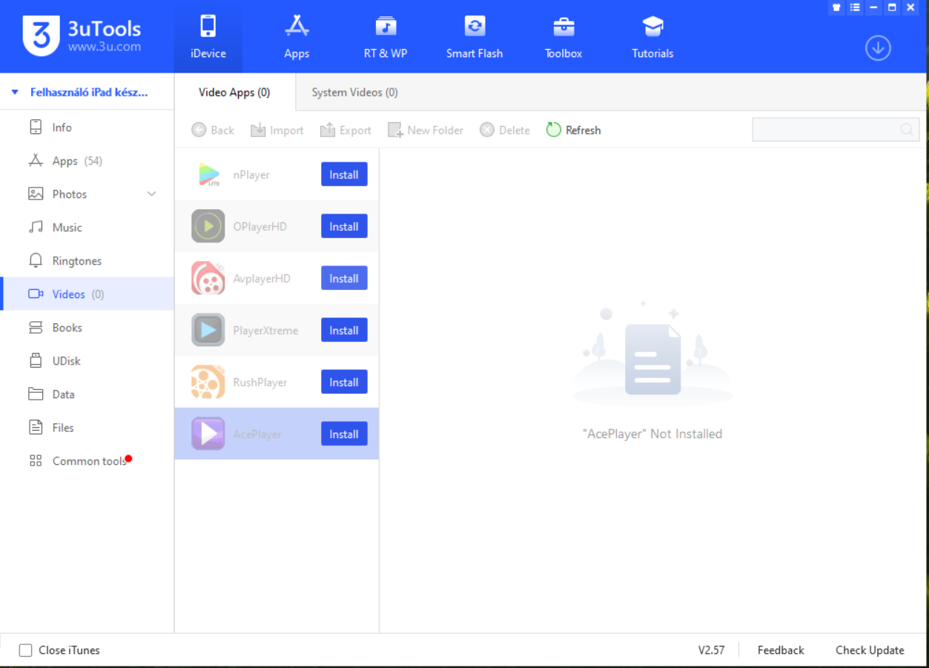Select Data in the sidebar
The width and height of the screenshot is (929, 668).
(87, 394)
